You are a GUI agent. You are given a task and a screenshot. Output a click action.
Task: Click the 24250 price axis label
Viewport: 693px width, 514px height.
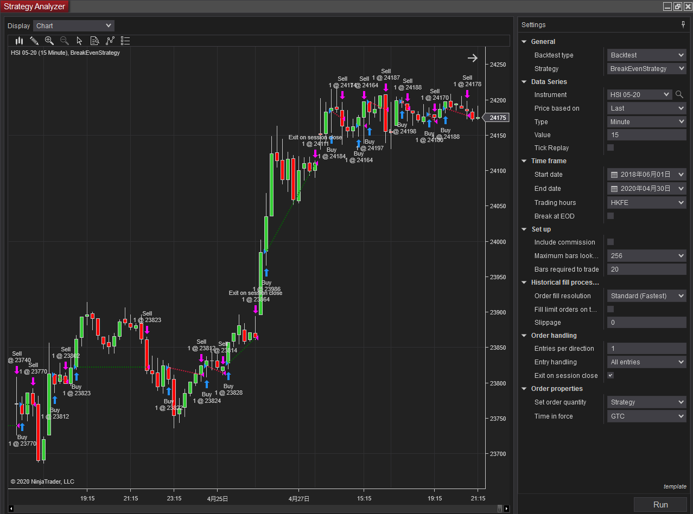[498, 65]
